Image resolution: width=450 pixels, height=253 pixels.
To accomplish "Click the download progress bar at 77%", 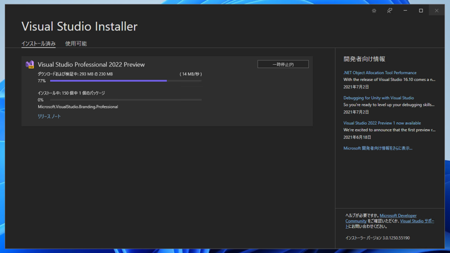I will (x=126, y=81).
